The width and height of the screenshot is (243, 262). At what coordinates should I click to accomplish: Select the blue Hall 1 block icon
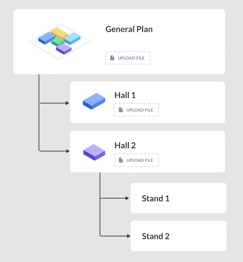94,101
